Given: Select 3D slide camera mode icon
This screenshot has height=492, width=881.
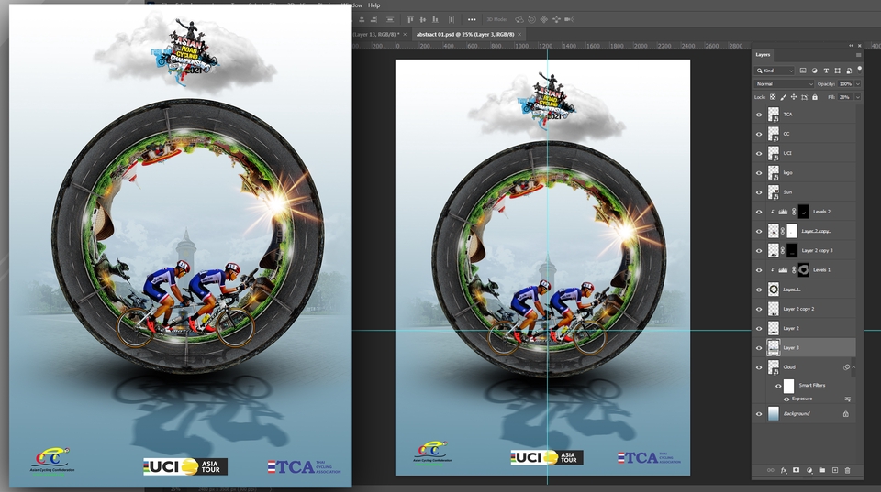Looking at the screenshot, I should 556,19.
